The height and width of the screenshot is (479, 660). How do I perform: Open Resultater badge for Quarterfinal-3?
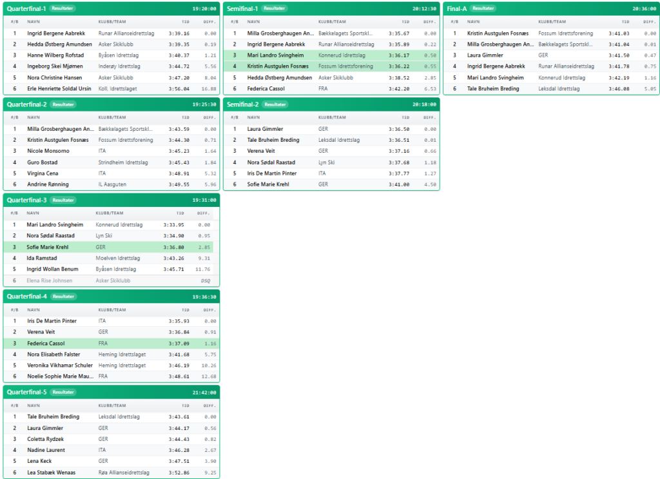63,200
